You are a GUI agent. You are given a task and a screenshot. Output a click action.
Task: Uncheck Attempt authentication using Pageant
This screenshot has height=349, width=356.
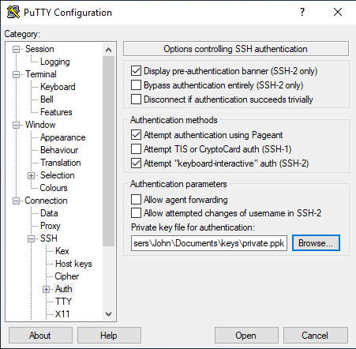pyautogui.click(x=136, y=135)
